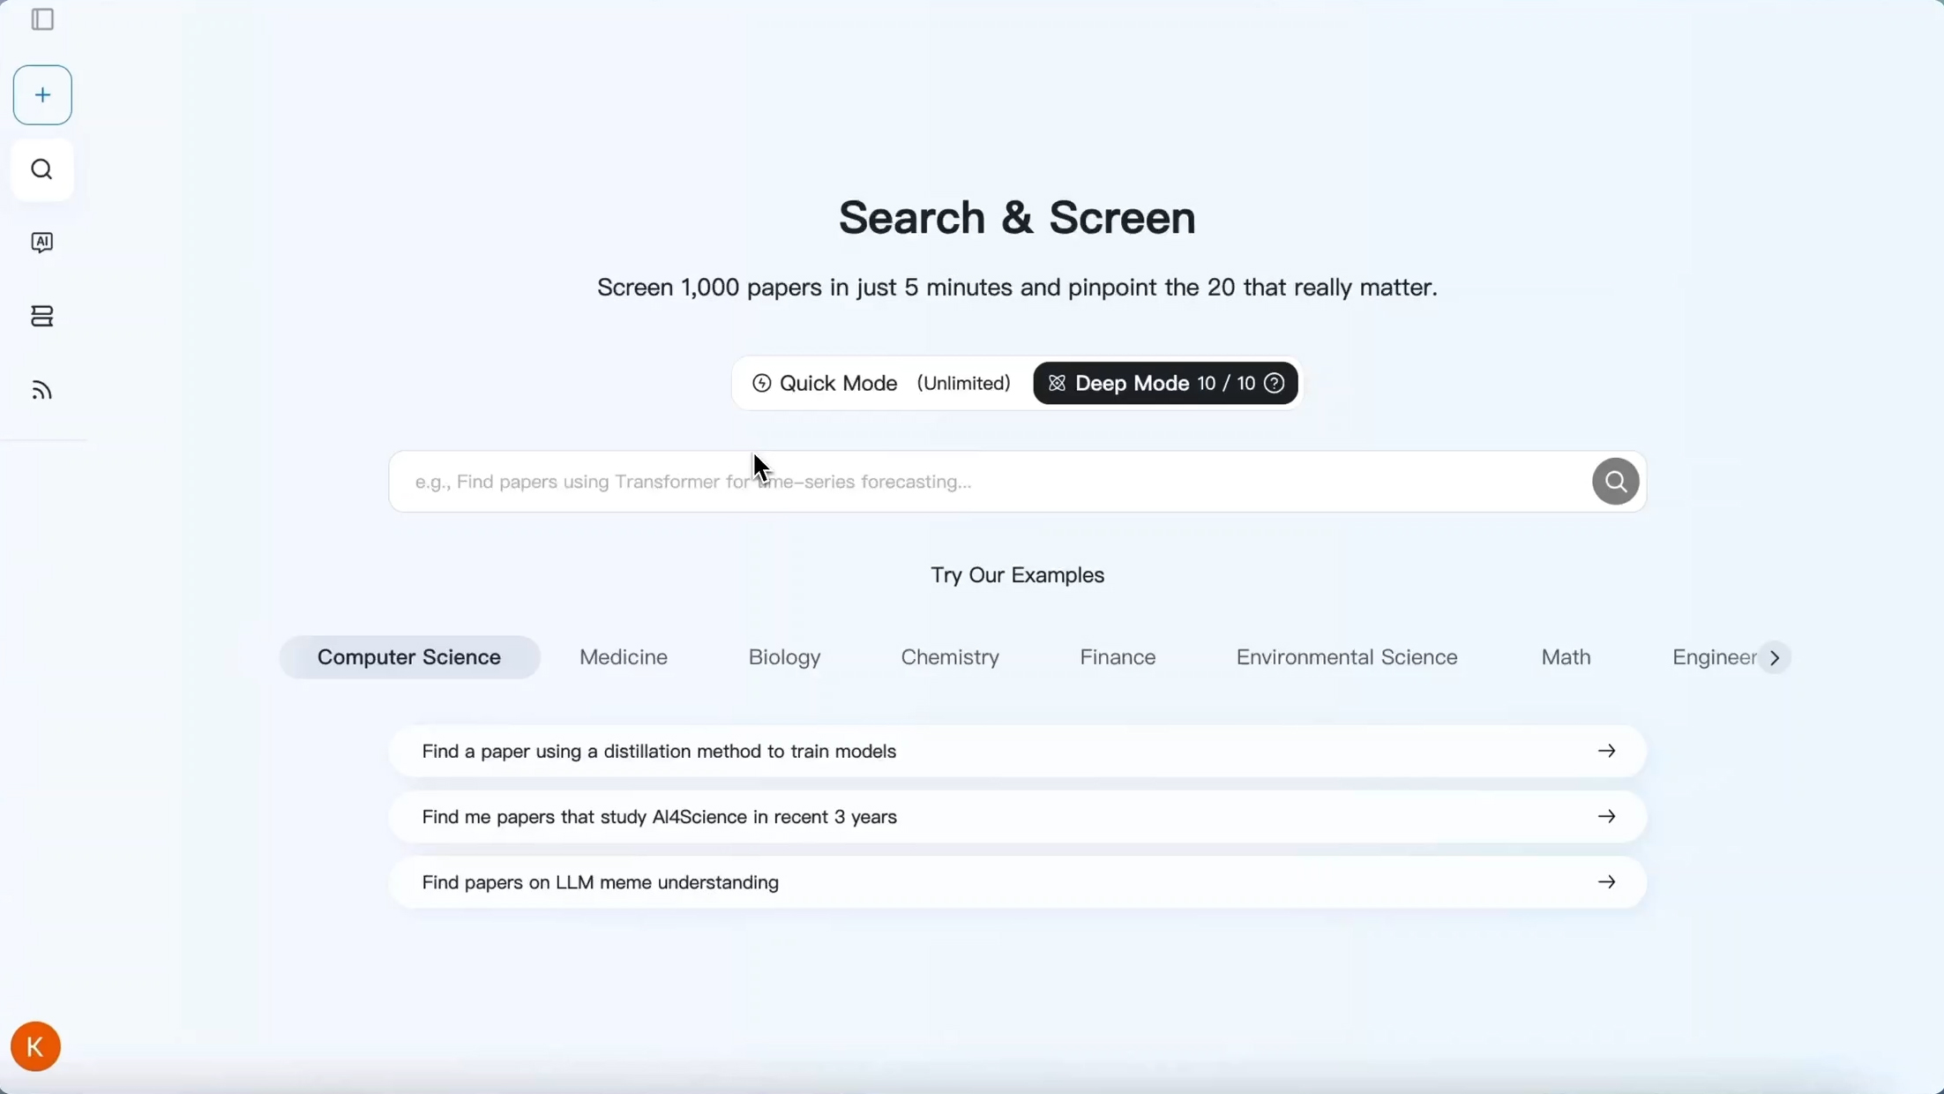
Task: Click the Deep Mode help question icon
Action: tap(1274, 383)
